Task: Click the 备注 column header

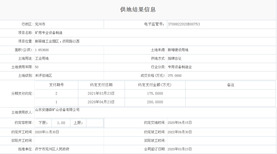Action: (x=230, y=85)
